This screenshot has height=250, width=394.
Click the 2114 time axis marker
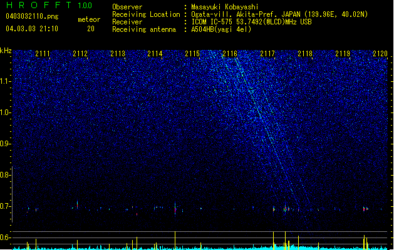point(155,54)
